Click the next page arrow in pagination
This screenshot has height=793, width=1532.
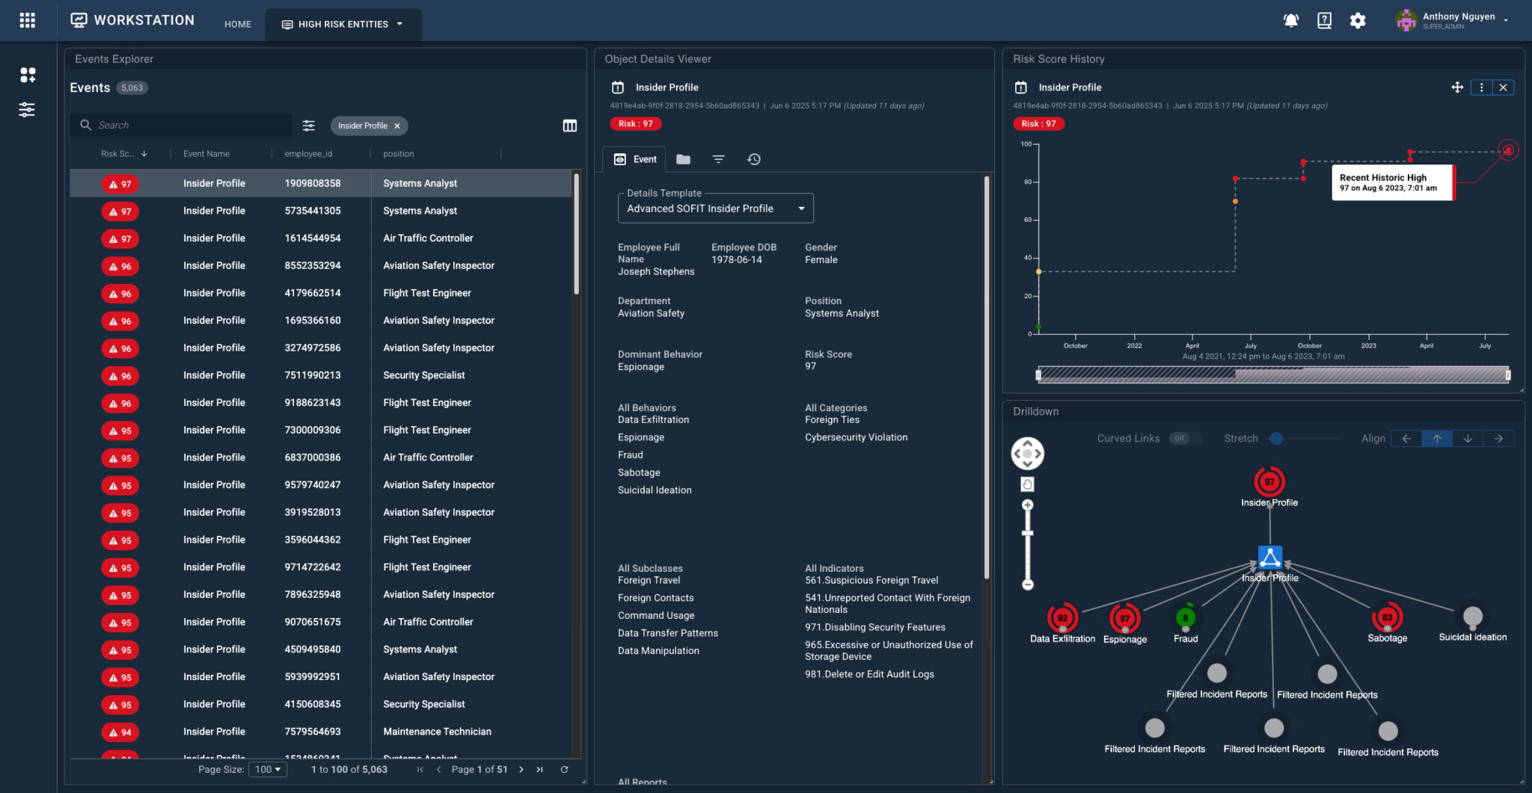pos(521,769)
